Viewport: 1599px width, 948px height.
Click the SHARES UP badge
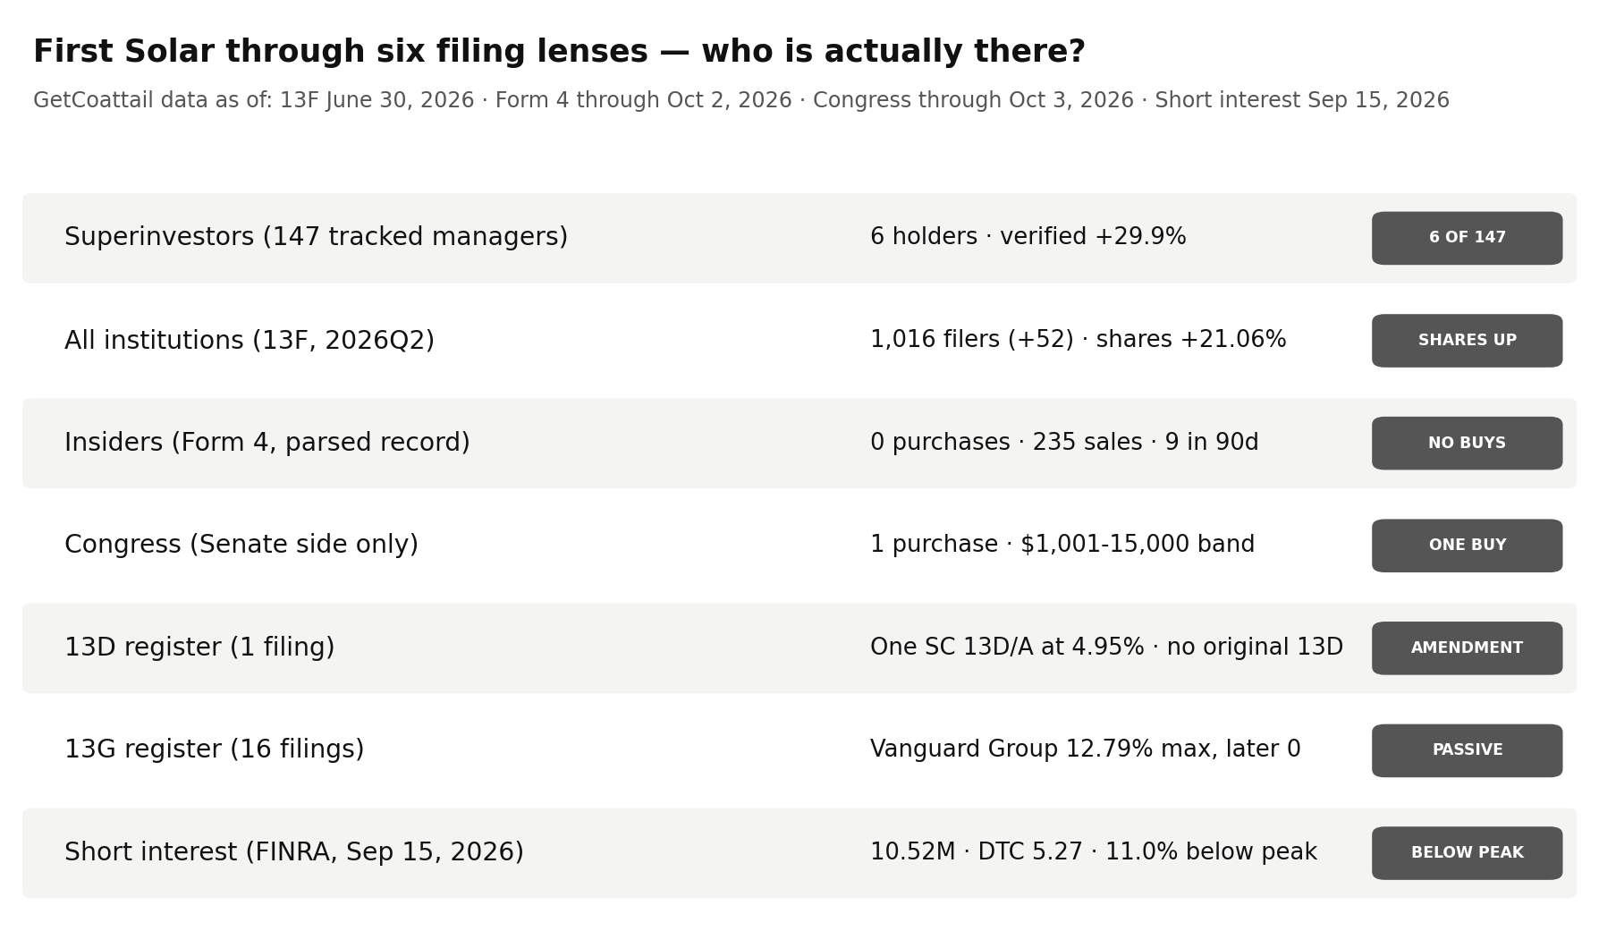1467,341
